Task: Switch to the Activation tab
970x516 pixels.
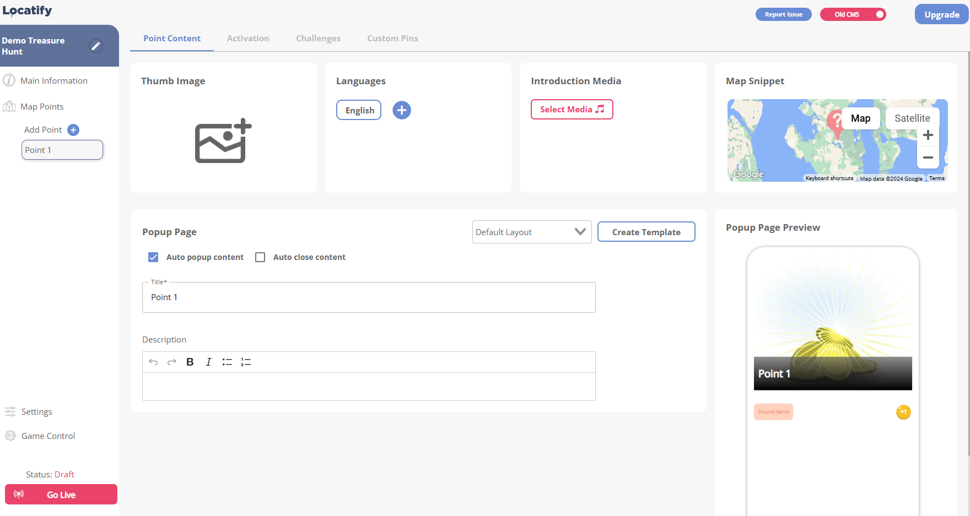Action: [248, 38]
